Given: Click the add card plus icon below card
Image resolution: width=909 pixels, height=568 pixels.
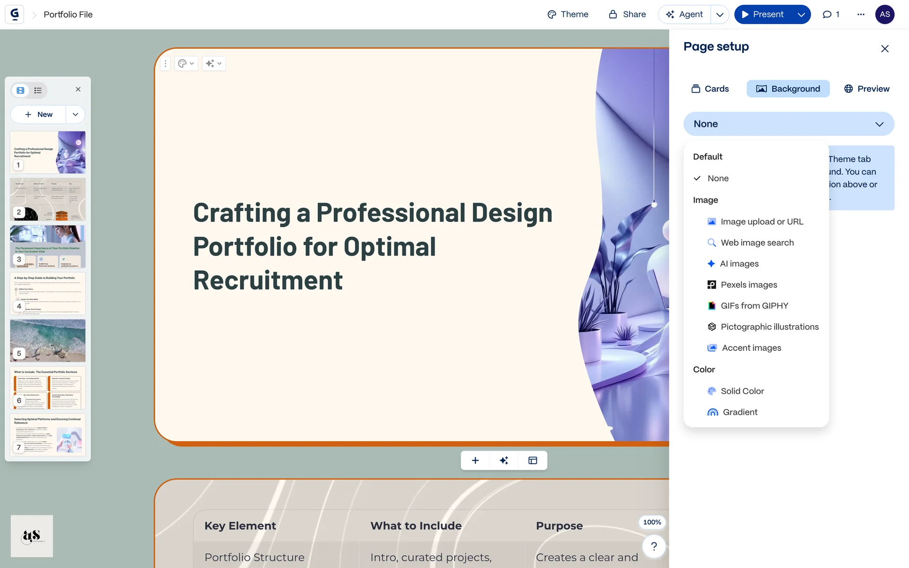Looking at the screenshot, I should point(475,461).
